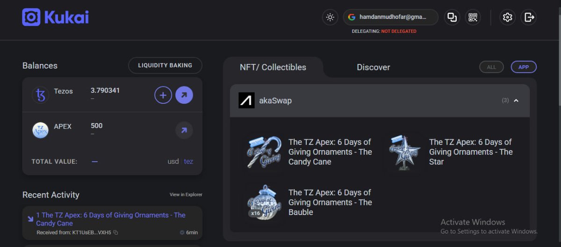Image resolution: width=561 pixels, height=247 pixels.
Task: Select the ALL filter pill
Action: 491,67
